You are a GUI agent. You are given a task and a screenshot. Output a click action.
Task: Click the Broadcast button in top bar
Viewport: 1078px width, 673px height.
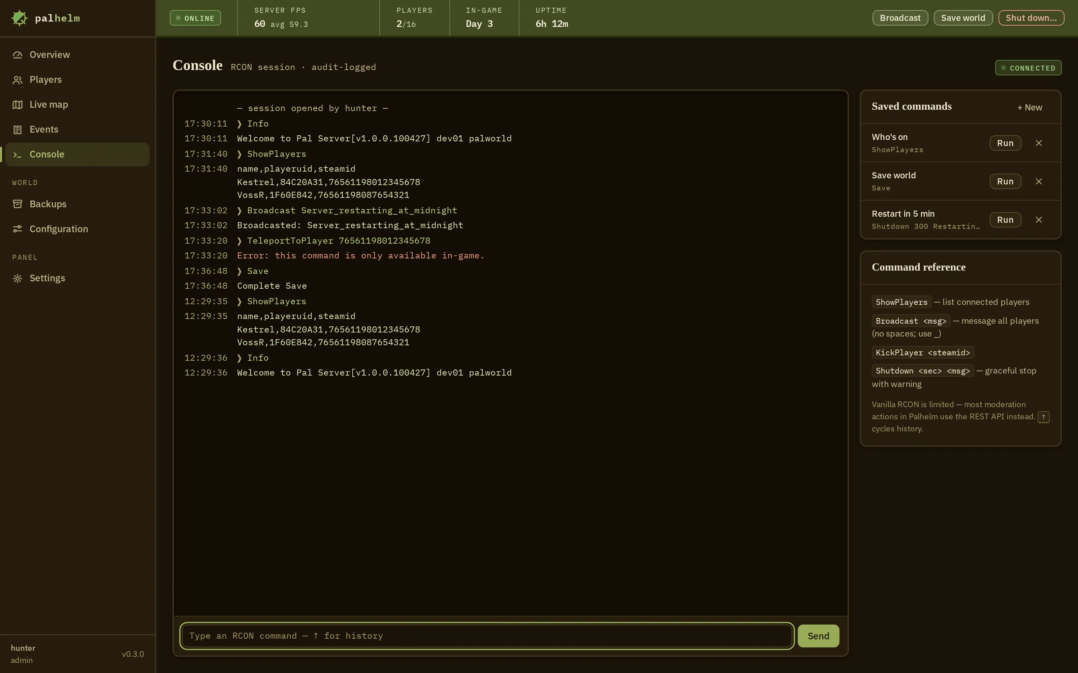click(x=900, y=18)
